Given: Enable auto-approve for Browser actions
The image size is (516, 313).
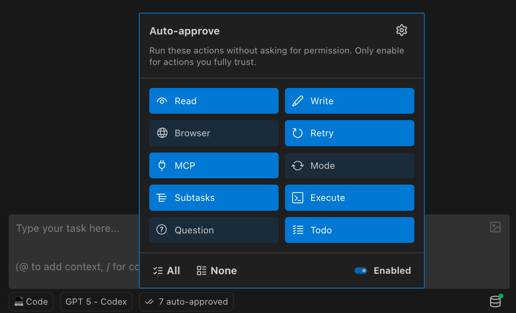Looking at the screenshot, I should (x=214, y=133).
